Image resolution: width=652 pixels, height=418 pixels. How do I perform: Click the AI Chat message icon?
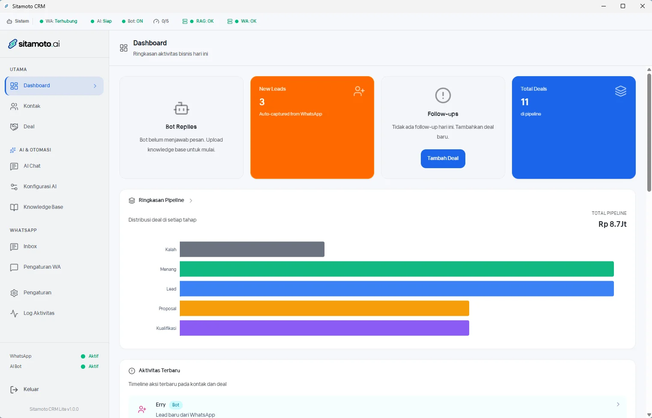(14, 166)
